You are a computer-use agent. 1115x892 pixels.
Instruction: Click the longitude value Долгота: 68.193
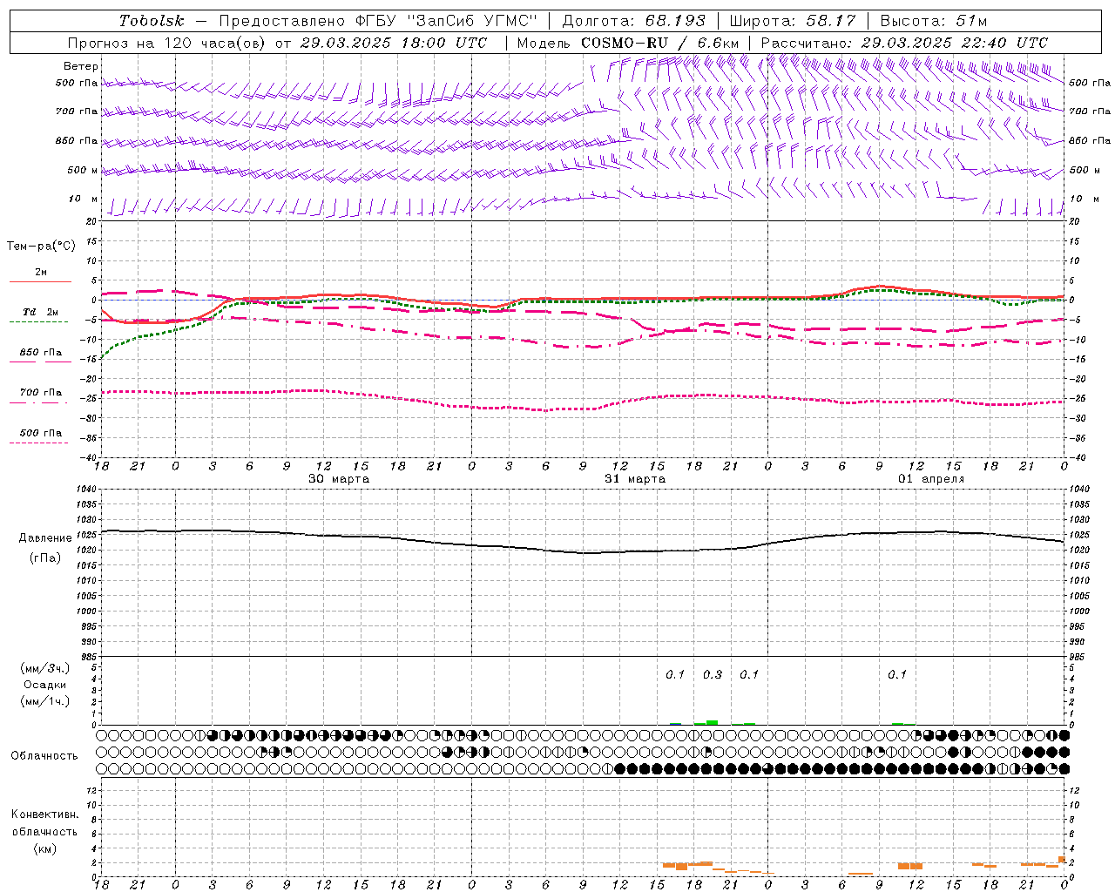634,21
